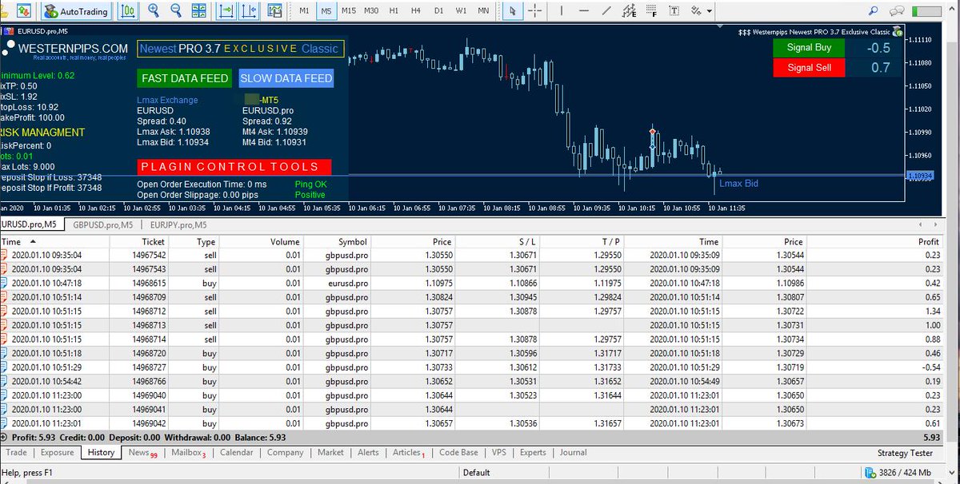
Task: Click the FAST DATA FEED button
Action: 184,78
